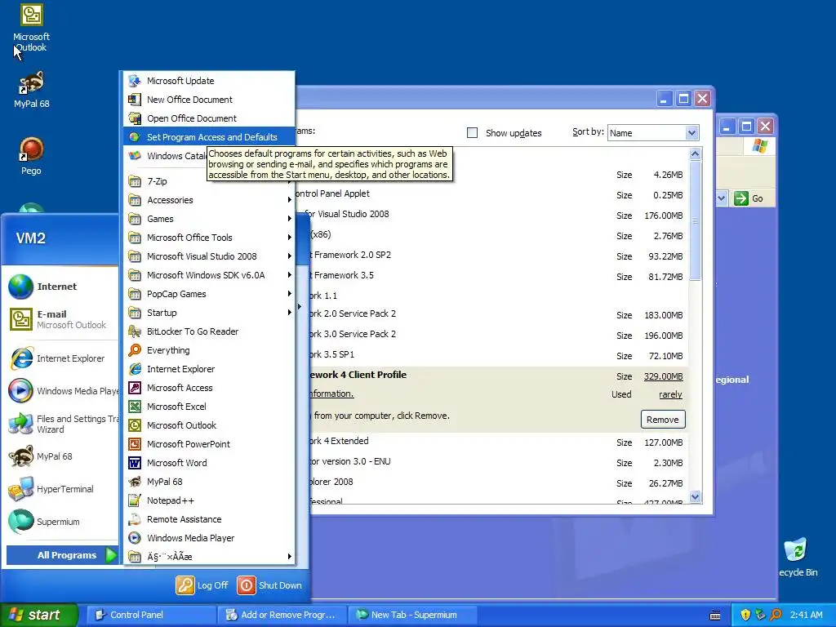Launch Everything search program

pyautogui.click(x=208, y=350)
